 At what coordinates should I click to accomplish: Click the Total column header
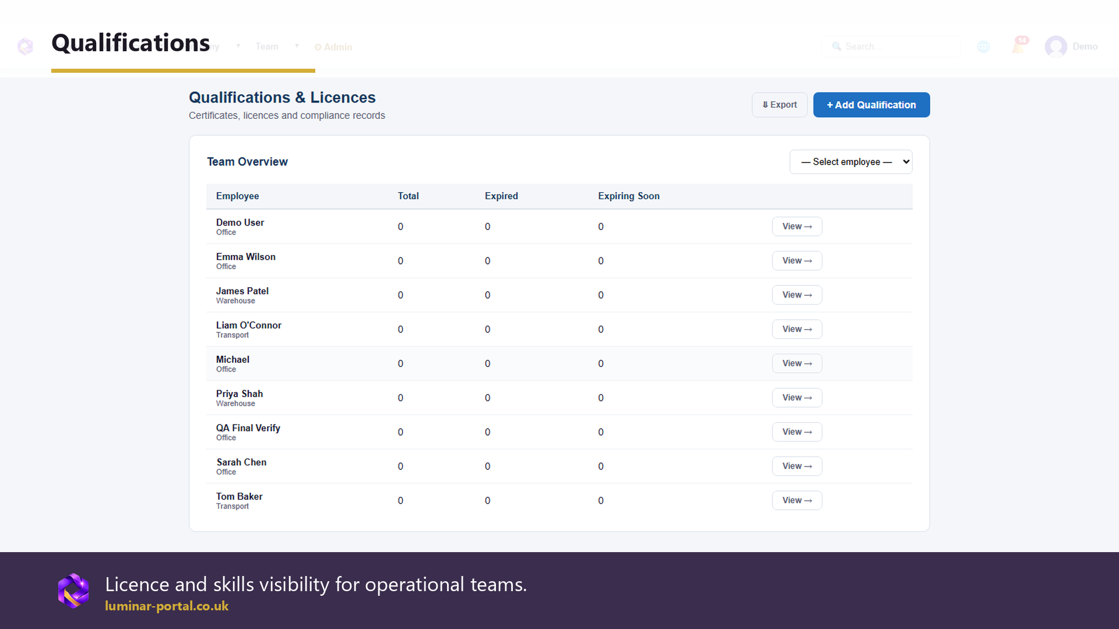tap(408, 196)
